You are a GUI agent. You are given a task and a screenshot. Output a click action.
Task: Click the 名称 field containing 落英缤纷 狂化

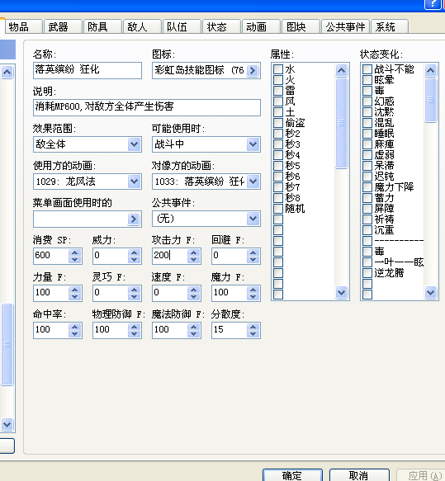(x=88, y=70)
